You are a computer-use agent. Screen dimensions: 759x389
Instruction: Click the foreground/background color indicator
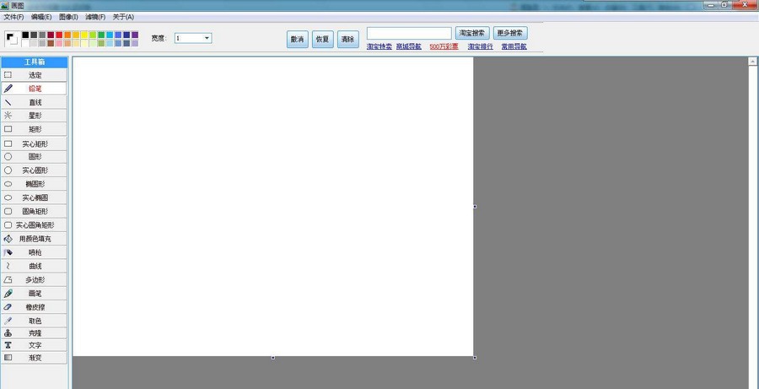point(12,38)
